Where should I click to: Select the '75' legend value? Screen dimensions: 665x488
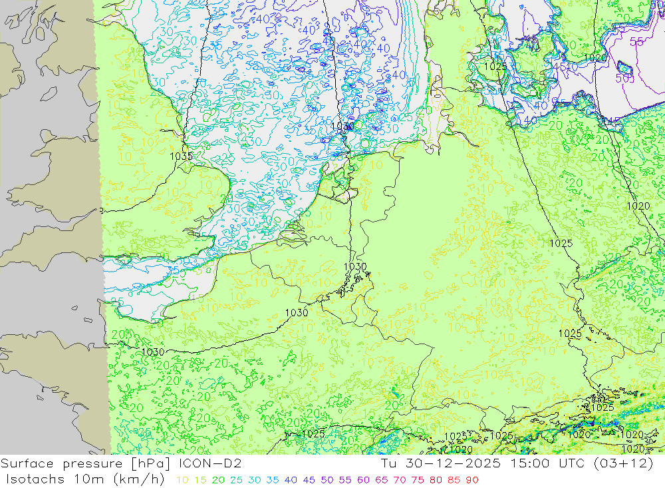pyautogui.click(x=418, y=481)
